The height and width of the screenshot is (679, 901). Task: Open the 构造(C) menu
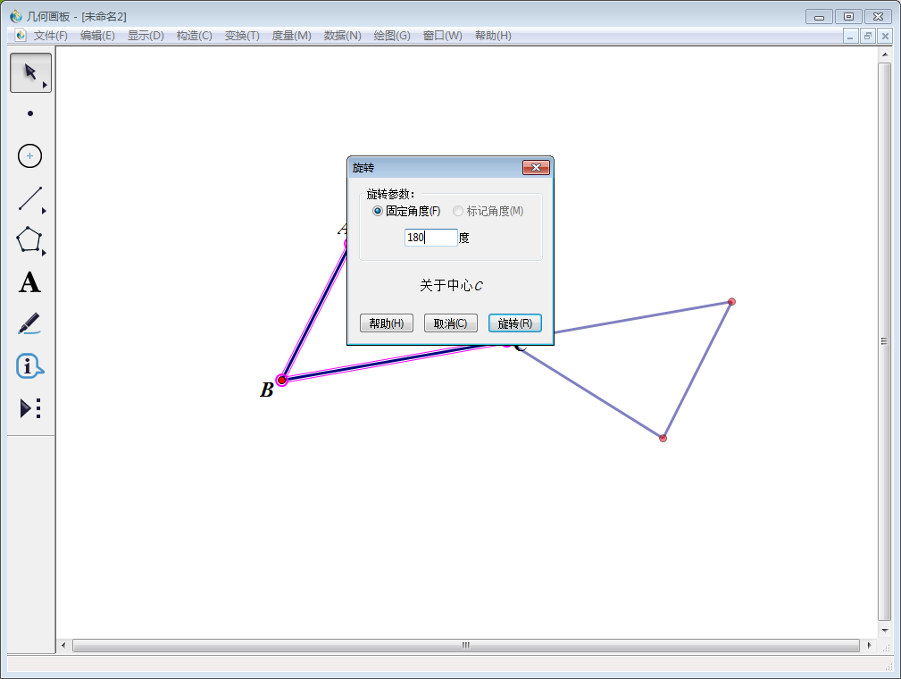pyautogui.click(x=195, y=36)
